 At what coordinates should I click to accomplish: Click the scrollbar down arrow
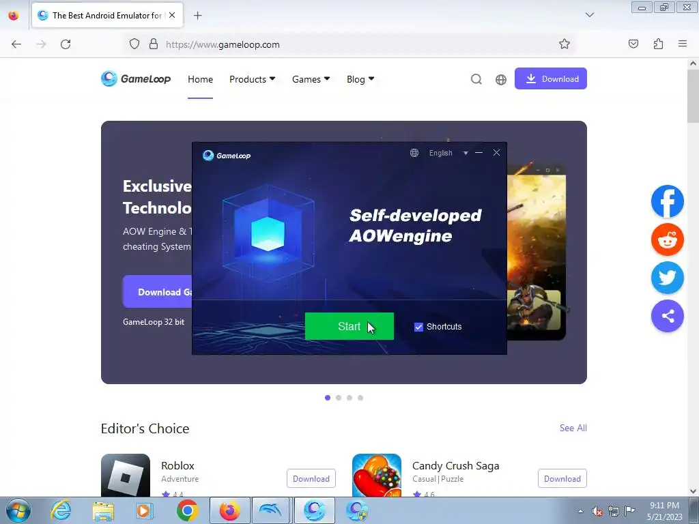694,491
